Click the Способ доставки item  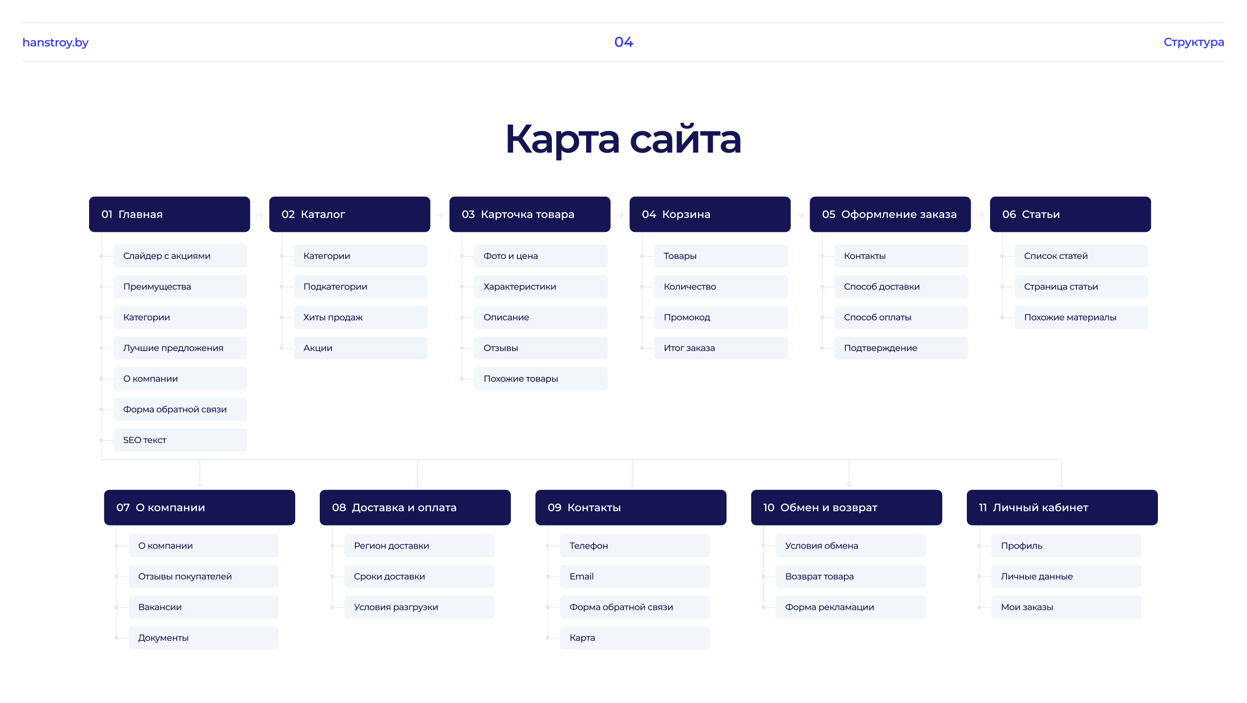click(901, 286)
